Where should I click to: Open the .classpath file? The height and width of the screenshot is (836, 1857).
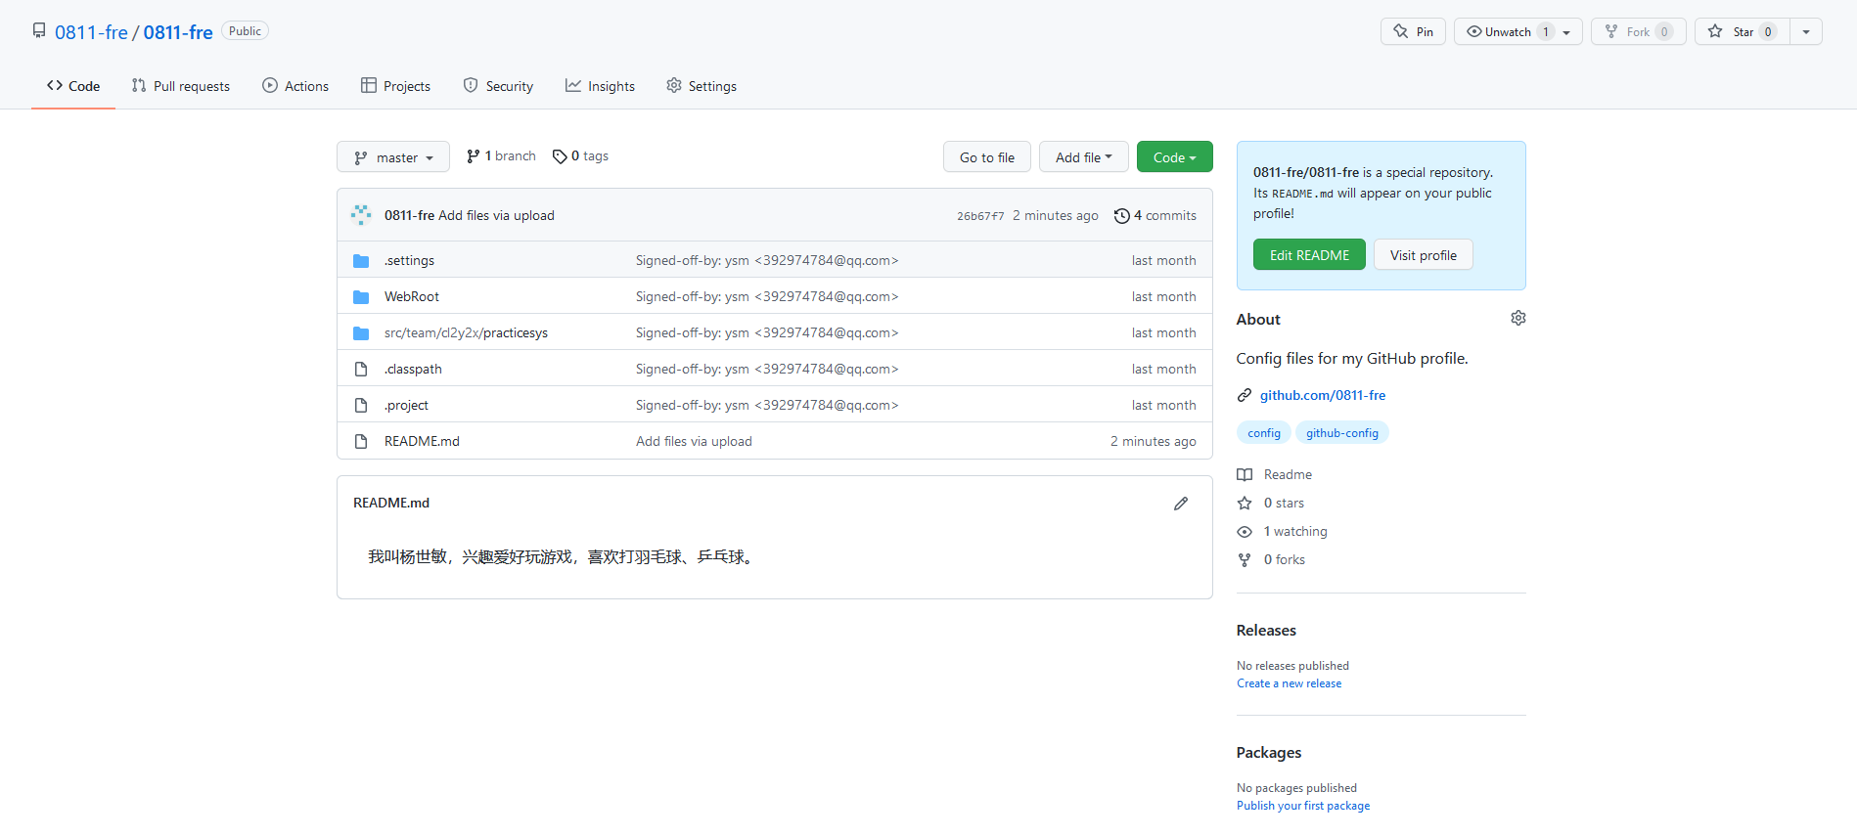[413, 370]
